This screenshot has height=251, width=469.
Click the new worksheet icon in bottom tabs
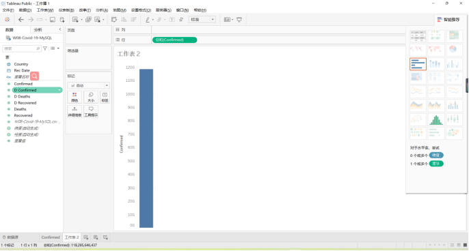[86, 237]
